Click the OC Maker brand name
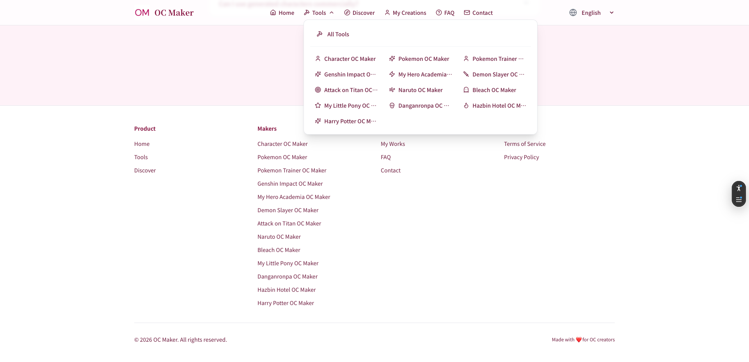Image resolution: width=749 pixels, height=362 pixels. [x=174, y=12]
